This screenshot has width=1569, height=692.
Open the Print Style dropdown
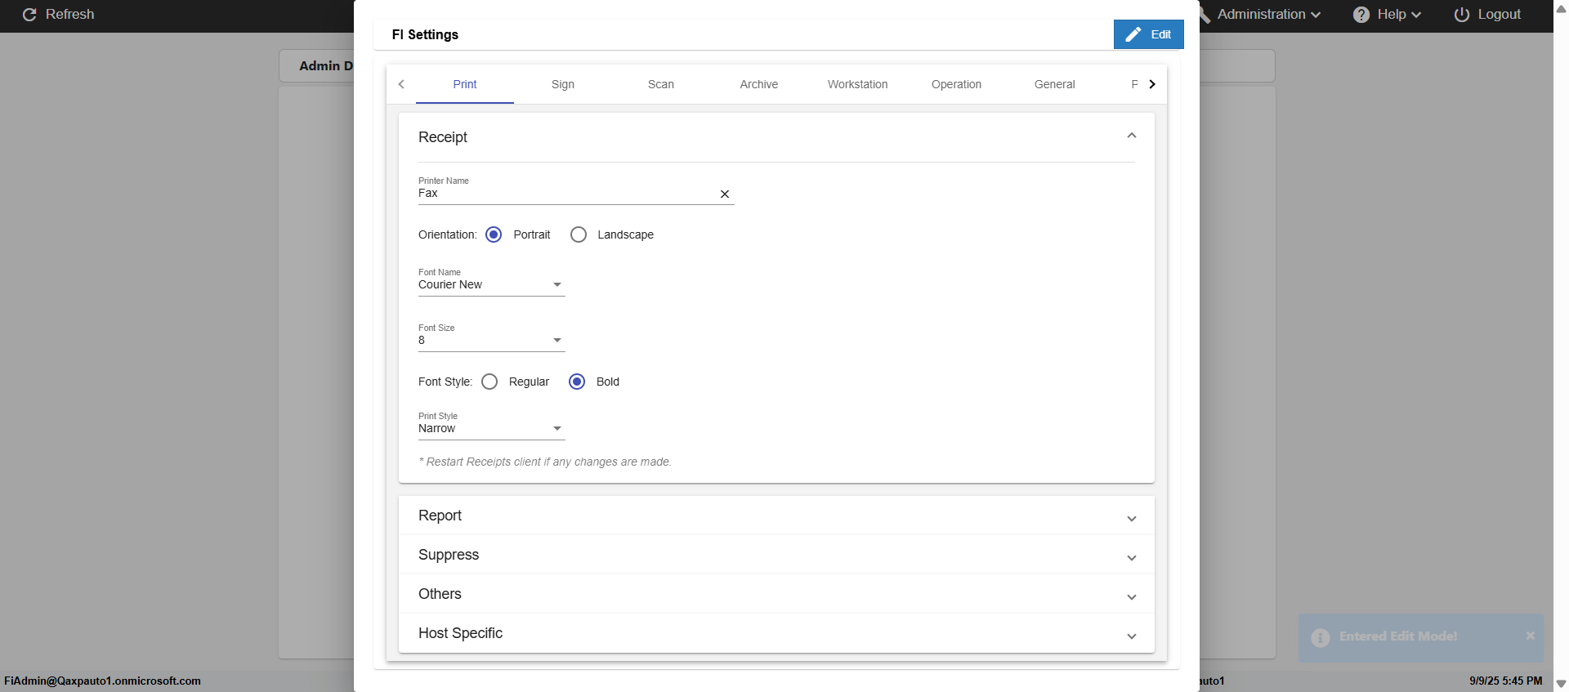(491, 429)
